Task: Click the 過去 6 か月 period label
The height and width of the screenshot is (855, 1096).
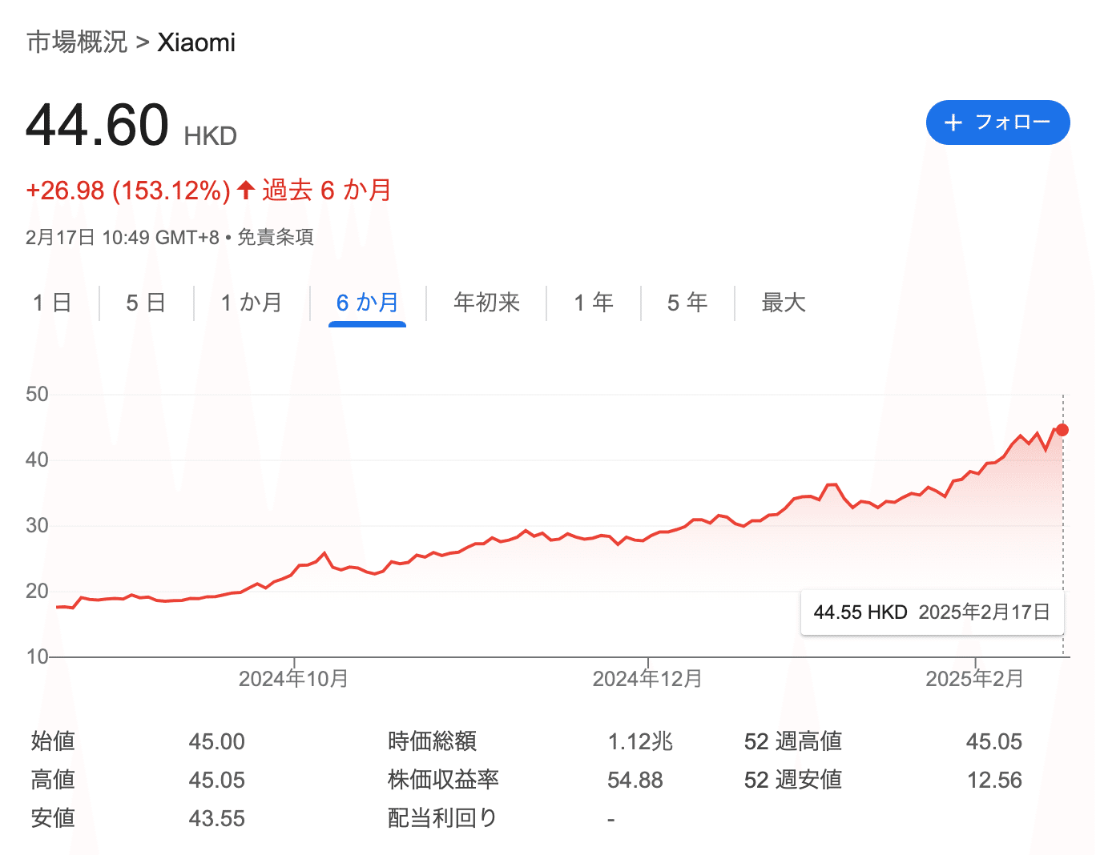Action: point(327,191)
